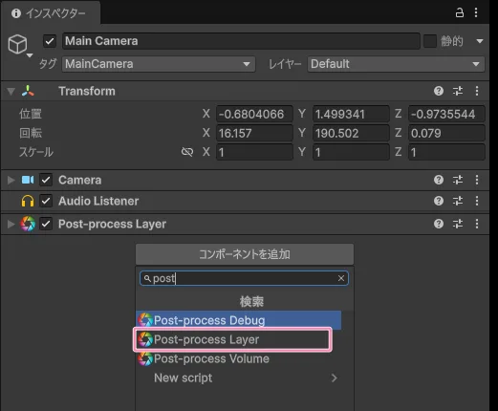Open the Transform help icon
Image resolution: width=498 pixels, height=411 pixels.
(x=439, y=91)
